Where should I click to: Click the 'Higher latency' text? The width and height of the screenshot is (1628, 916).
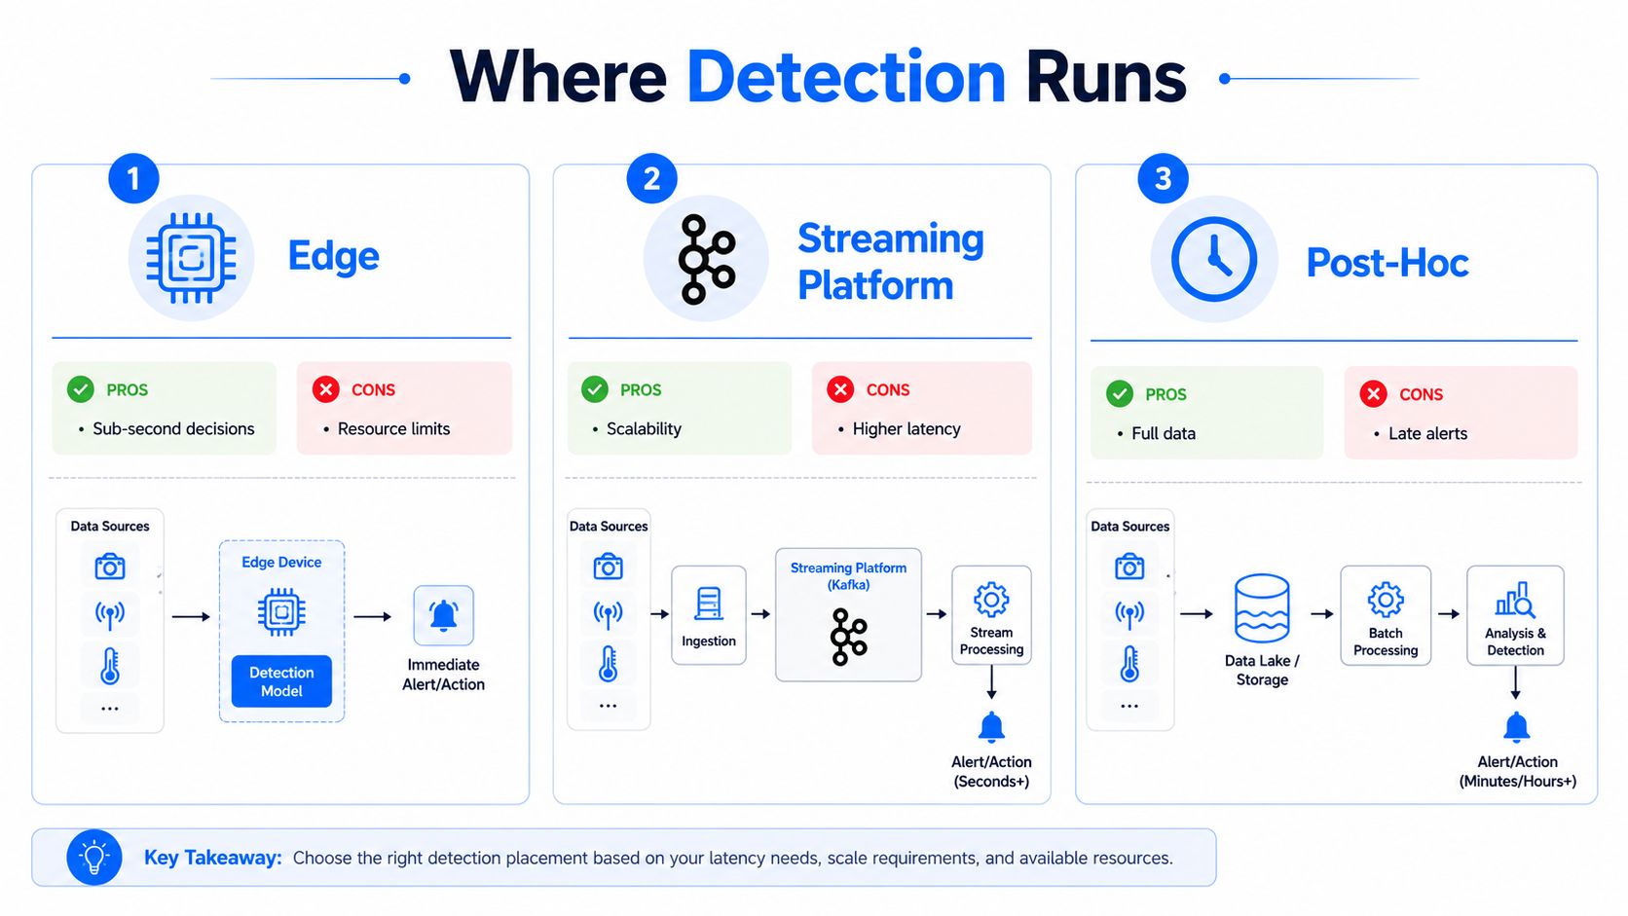pos(906,429)
